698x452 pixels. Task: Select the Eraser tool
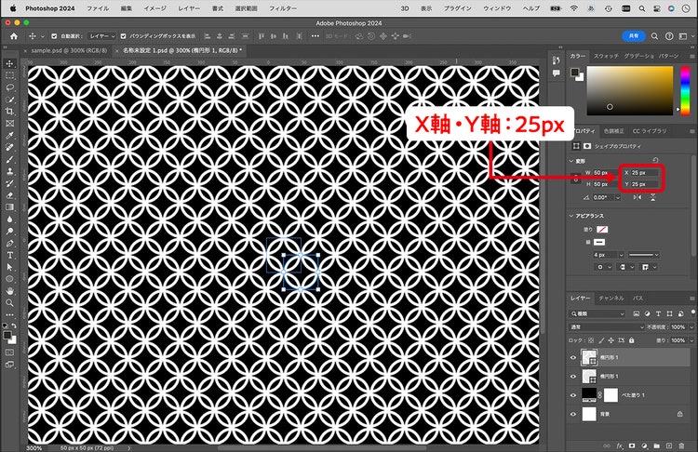pyautogui.click(x=9, y=195)
